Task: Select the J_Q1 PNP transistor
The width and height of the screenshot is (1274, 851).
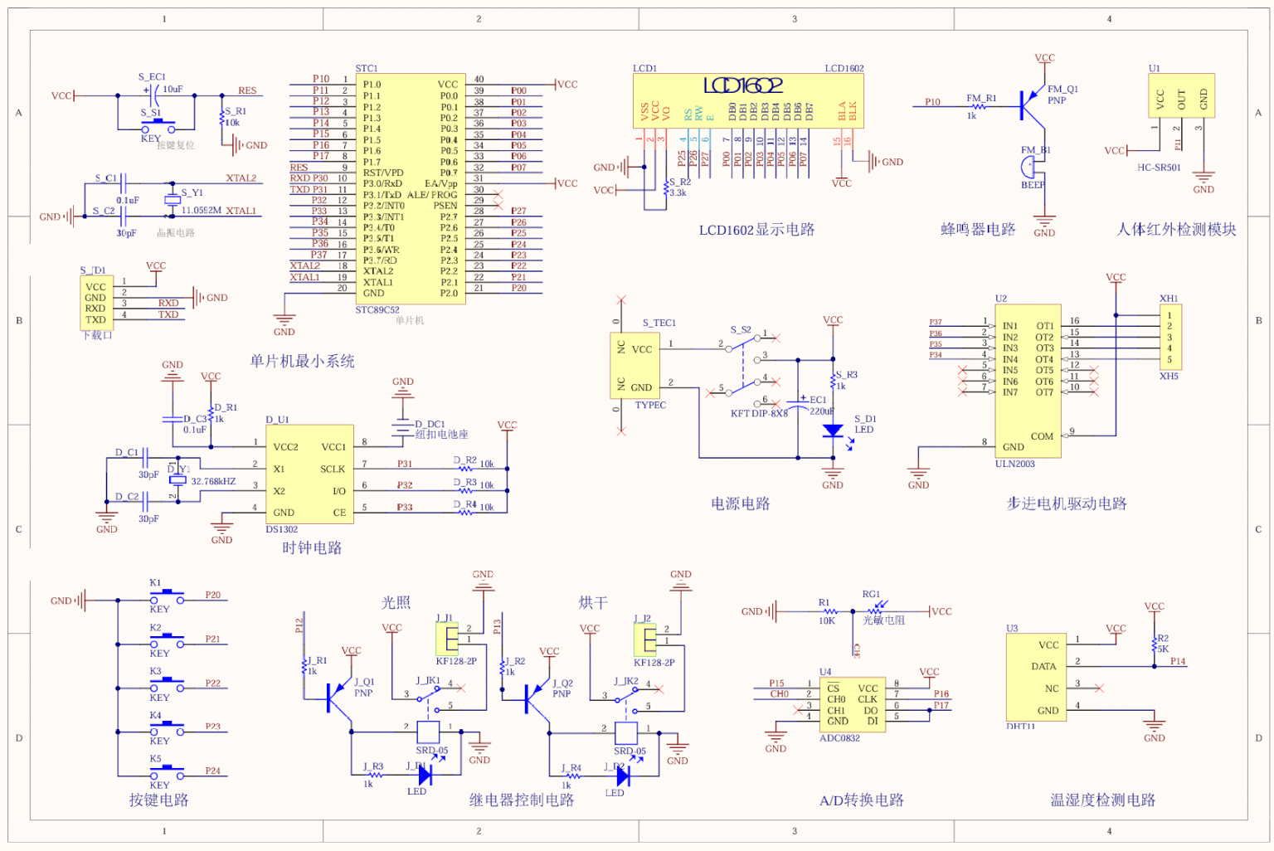Action: [338, 698]
